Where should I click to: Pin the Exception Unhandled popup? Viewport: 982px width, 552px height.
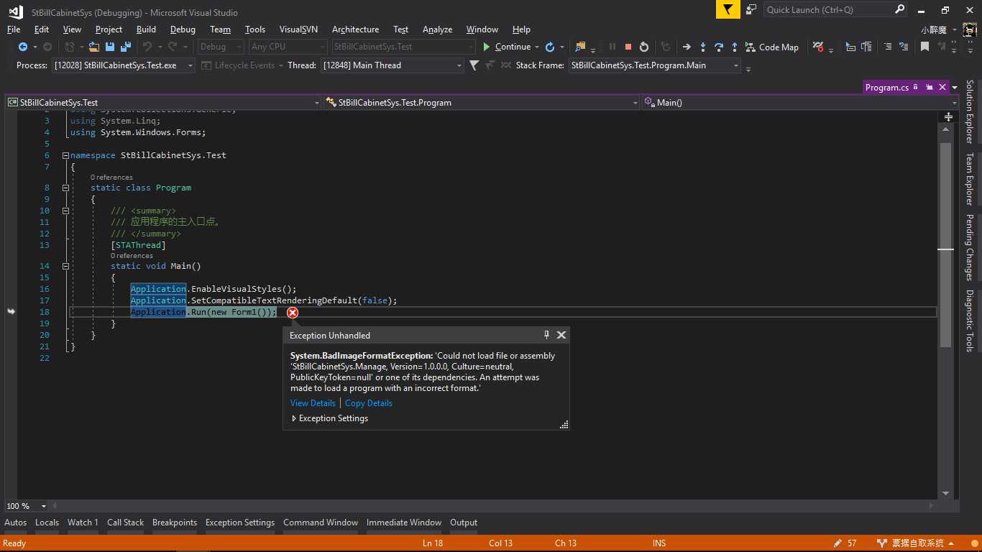[546, 335]
